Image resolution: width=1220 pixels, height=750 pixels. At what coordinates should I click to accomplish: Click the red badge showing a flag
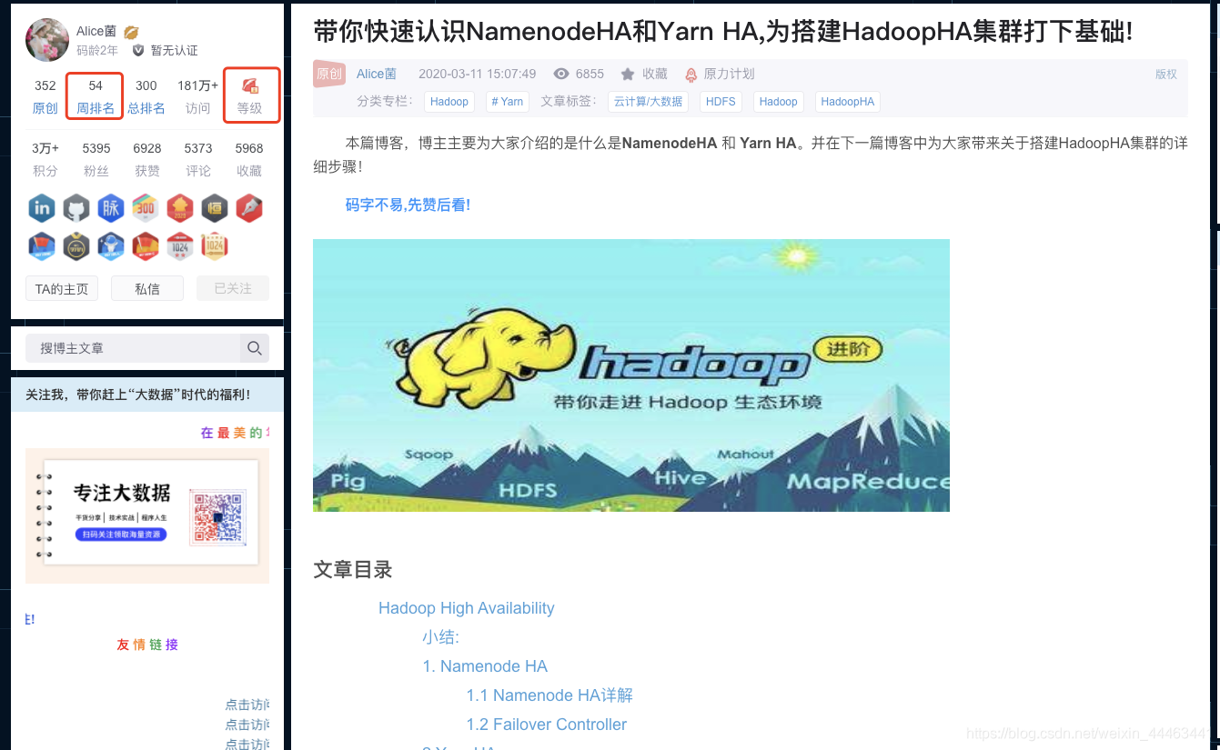(x=146, y=245)
